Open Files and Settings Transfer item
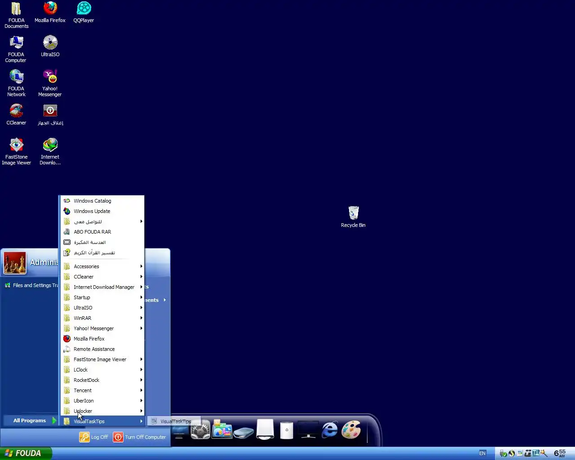Viewport: 575px width, 460px height. pyautogui.click(x=31, y=285)
